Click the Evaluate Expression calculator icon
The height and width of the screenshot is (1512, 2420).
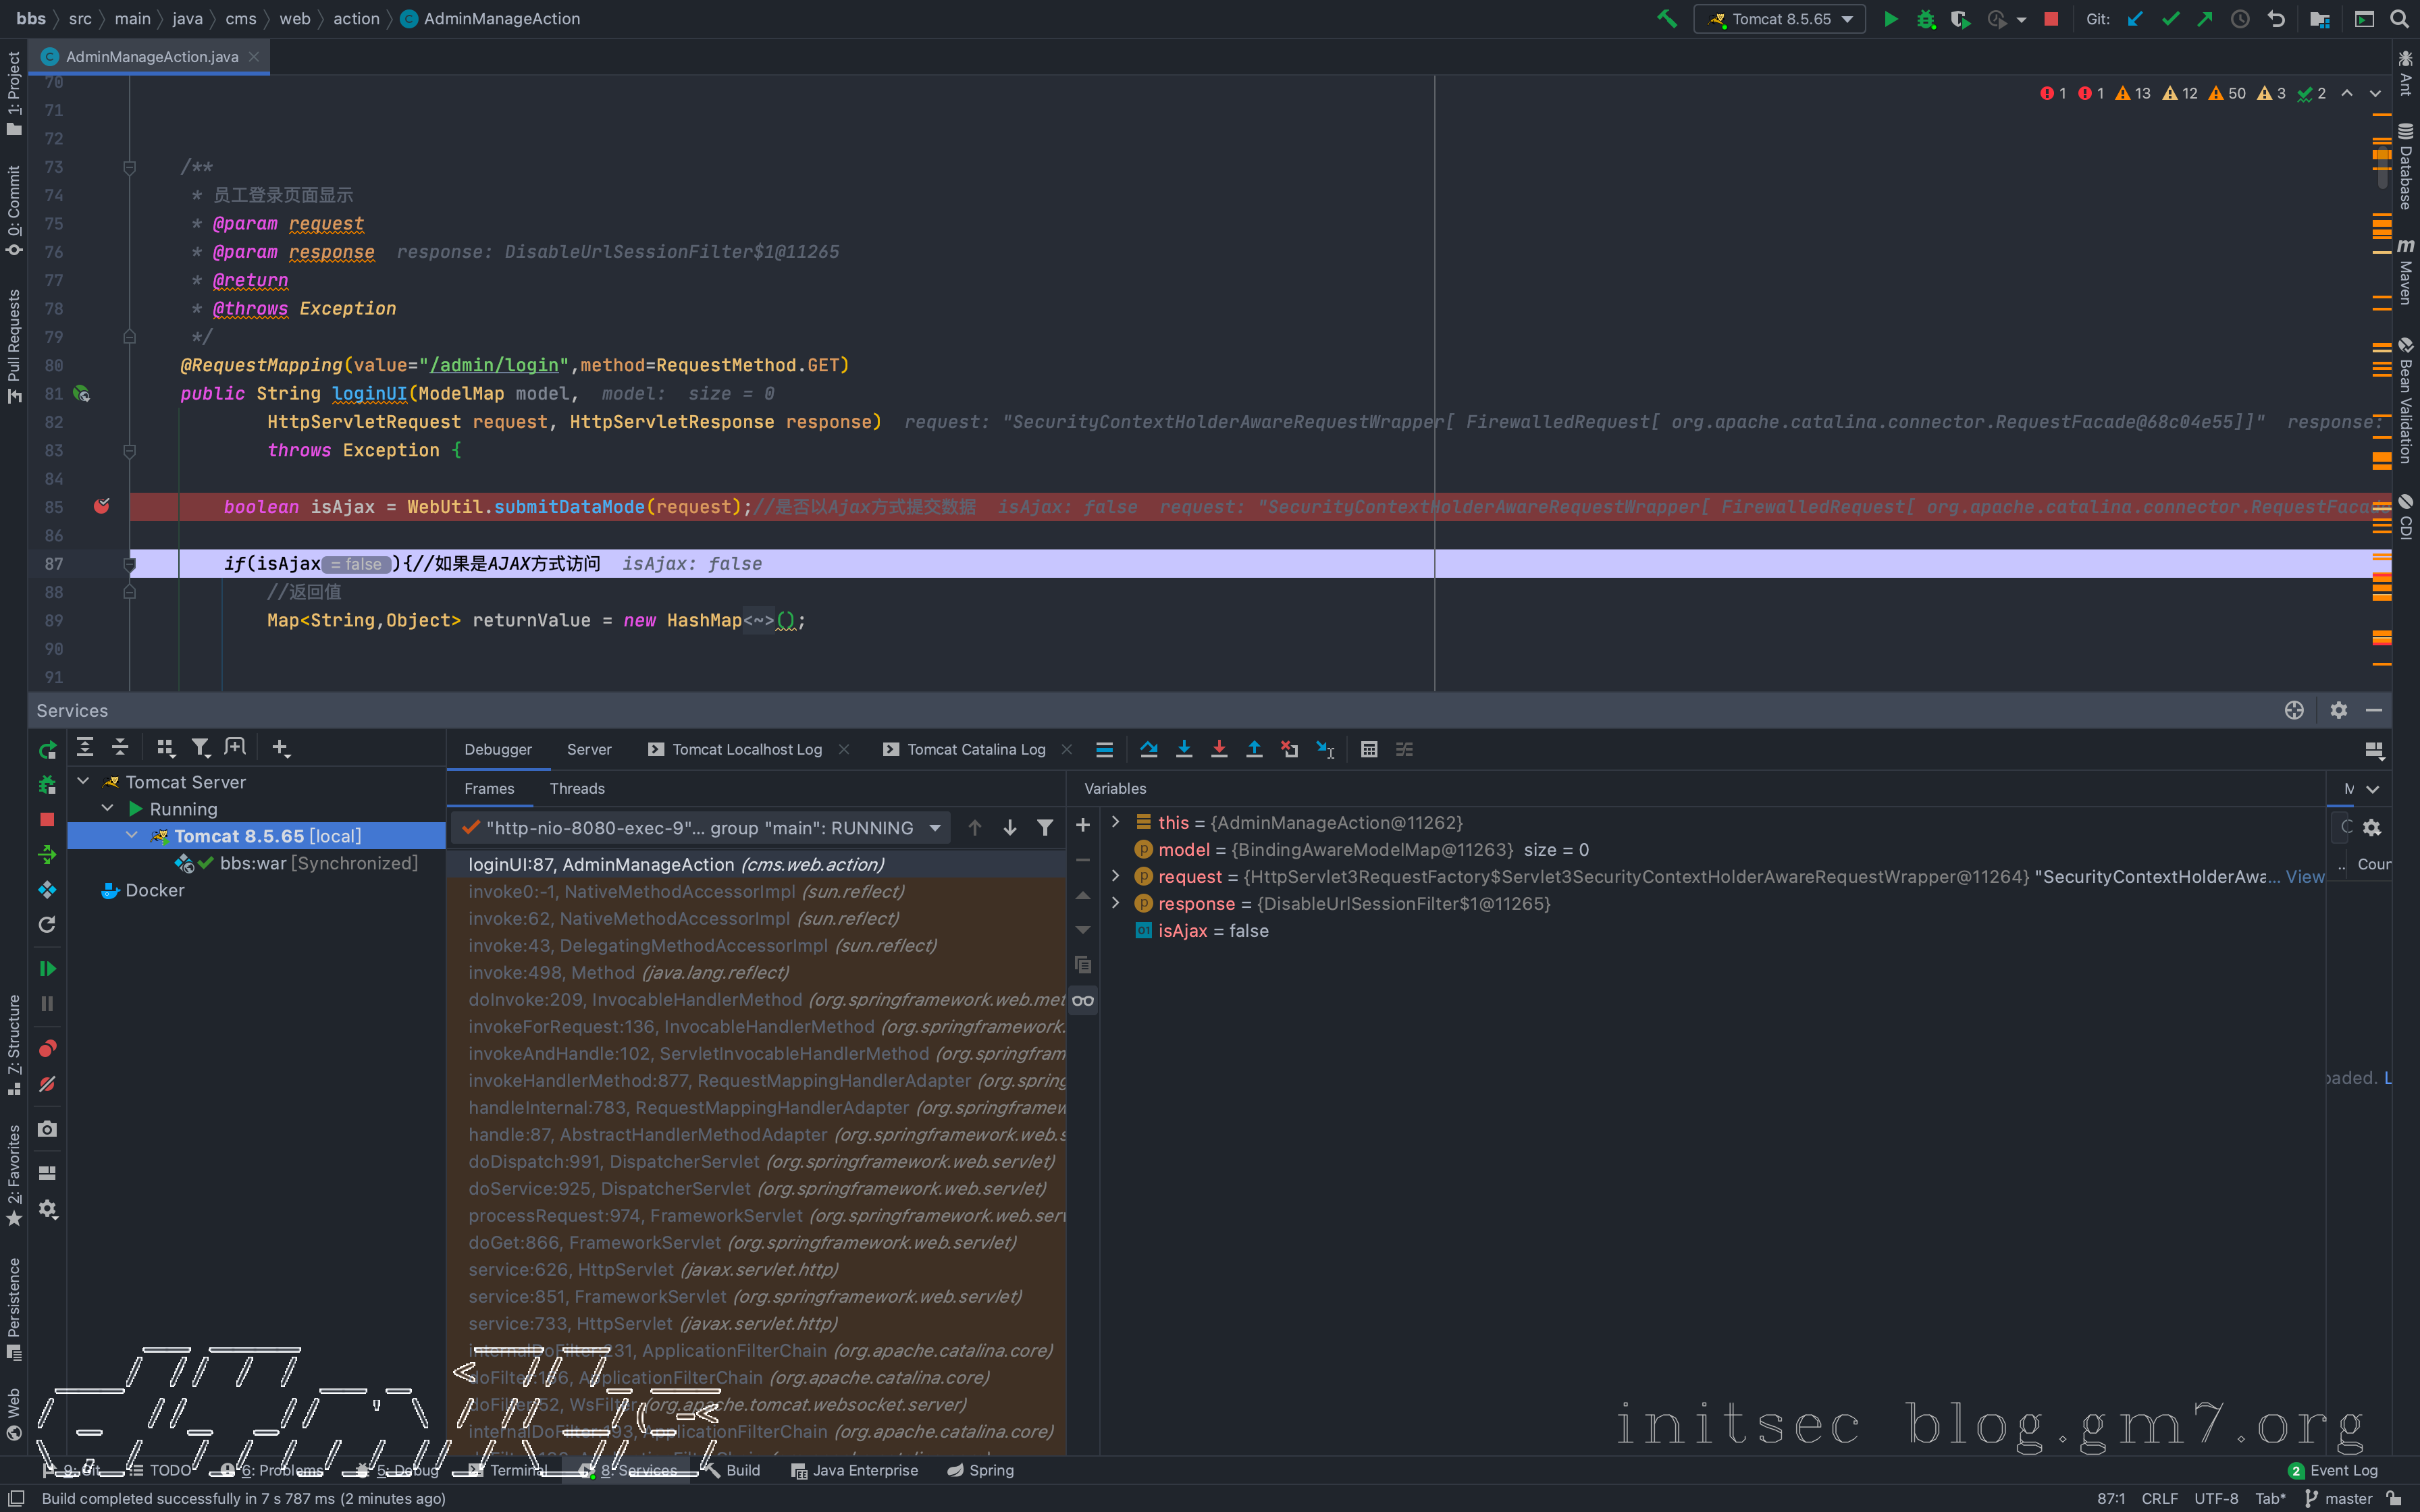[1369, 749]
